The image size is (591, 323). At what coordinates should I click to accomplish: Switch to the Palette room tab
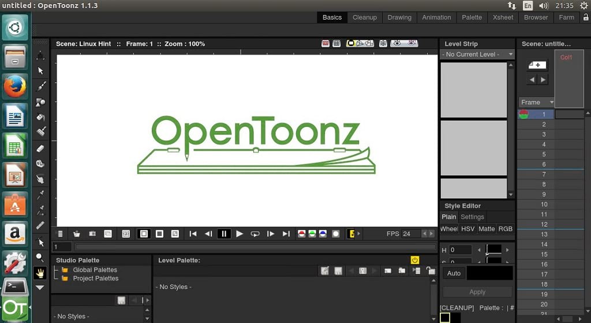point(472,17)
